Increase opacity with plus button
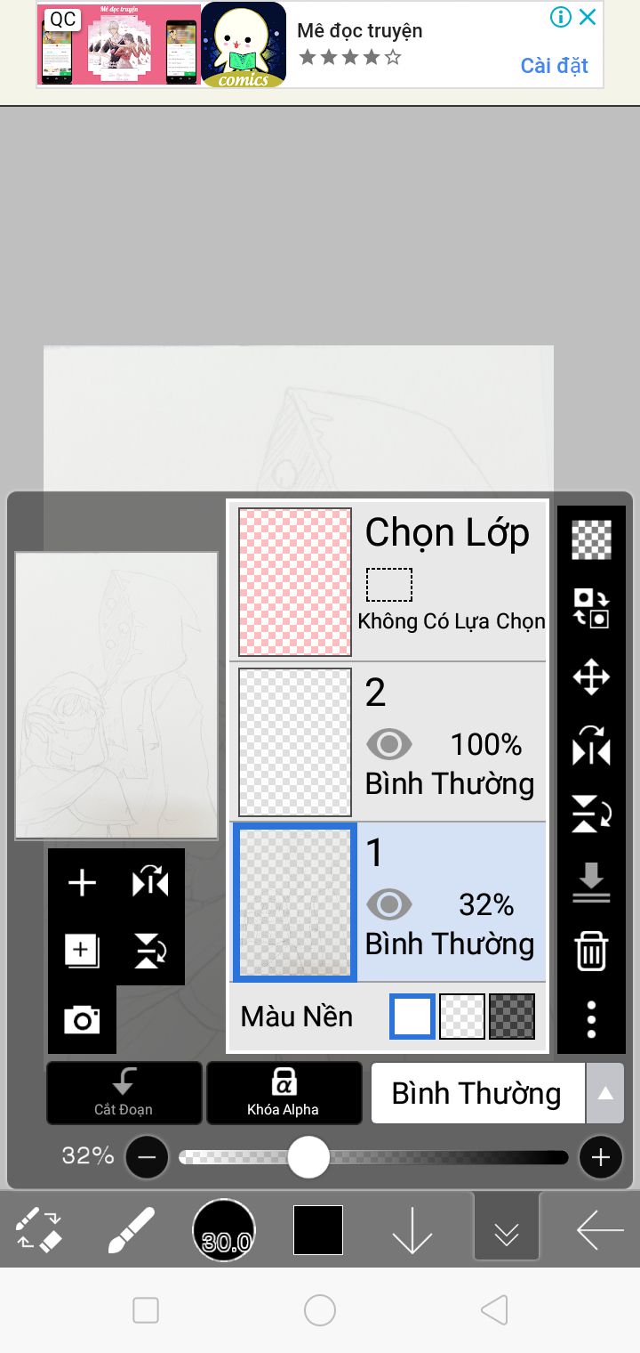This screenshot has height=1353, width=640. tap(601, 1157)
